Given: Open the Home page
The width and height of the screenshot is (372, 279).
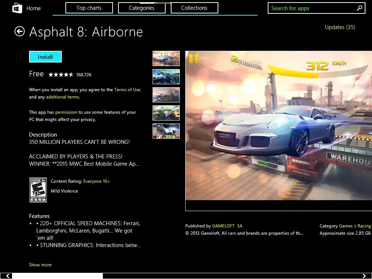Looking at the screenshot, I should point(33,8).
